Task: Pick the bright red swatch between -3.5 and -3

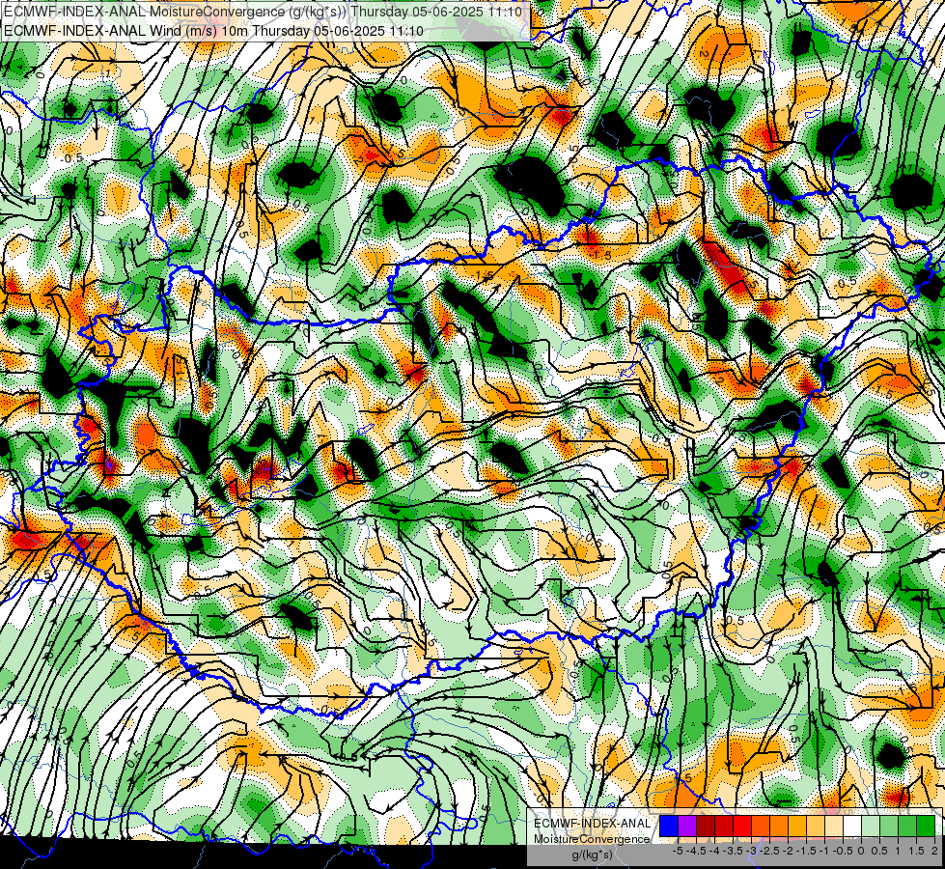Action: (x=742, y=826)
